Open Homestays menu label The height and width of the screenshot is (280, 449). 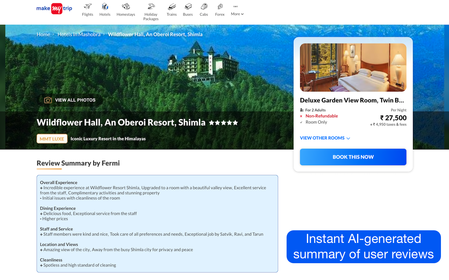pyautogui.click(x=126, y=14)
